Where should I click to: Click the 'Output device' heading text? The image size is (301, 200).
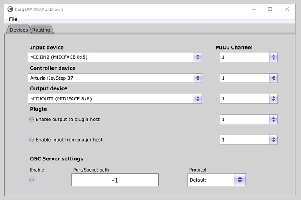49,88
